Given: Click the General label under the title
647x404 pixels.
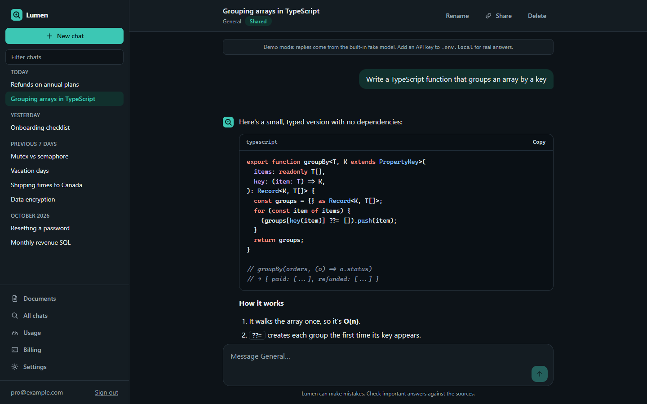Looking at the screenshot, I should pos(232,22).
